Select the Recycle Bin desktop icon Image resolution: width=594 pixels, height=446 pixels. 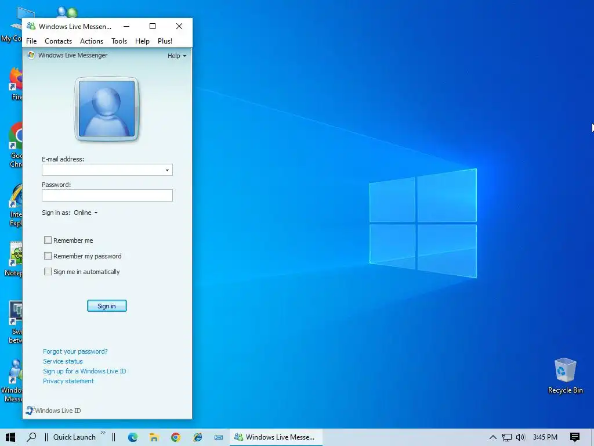click(565, 376)
